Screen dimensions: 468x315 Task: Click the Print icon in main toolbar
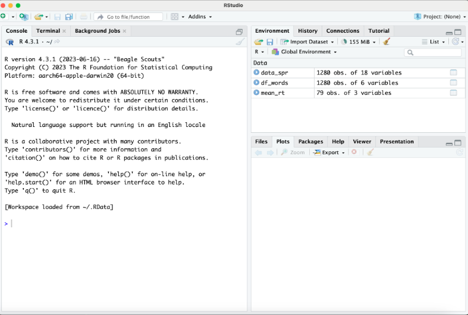tap(84, 17)
